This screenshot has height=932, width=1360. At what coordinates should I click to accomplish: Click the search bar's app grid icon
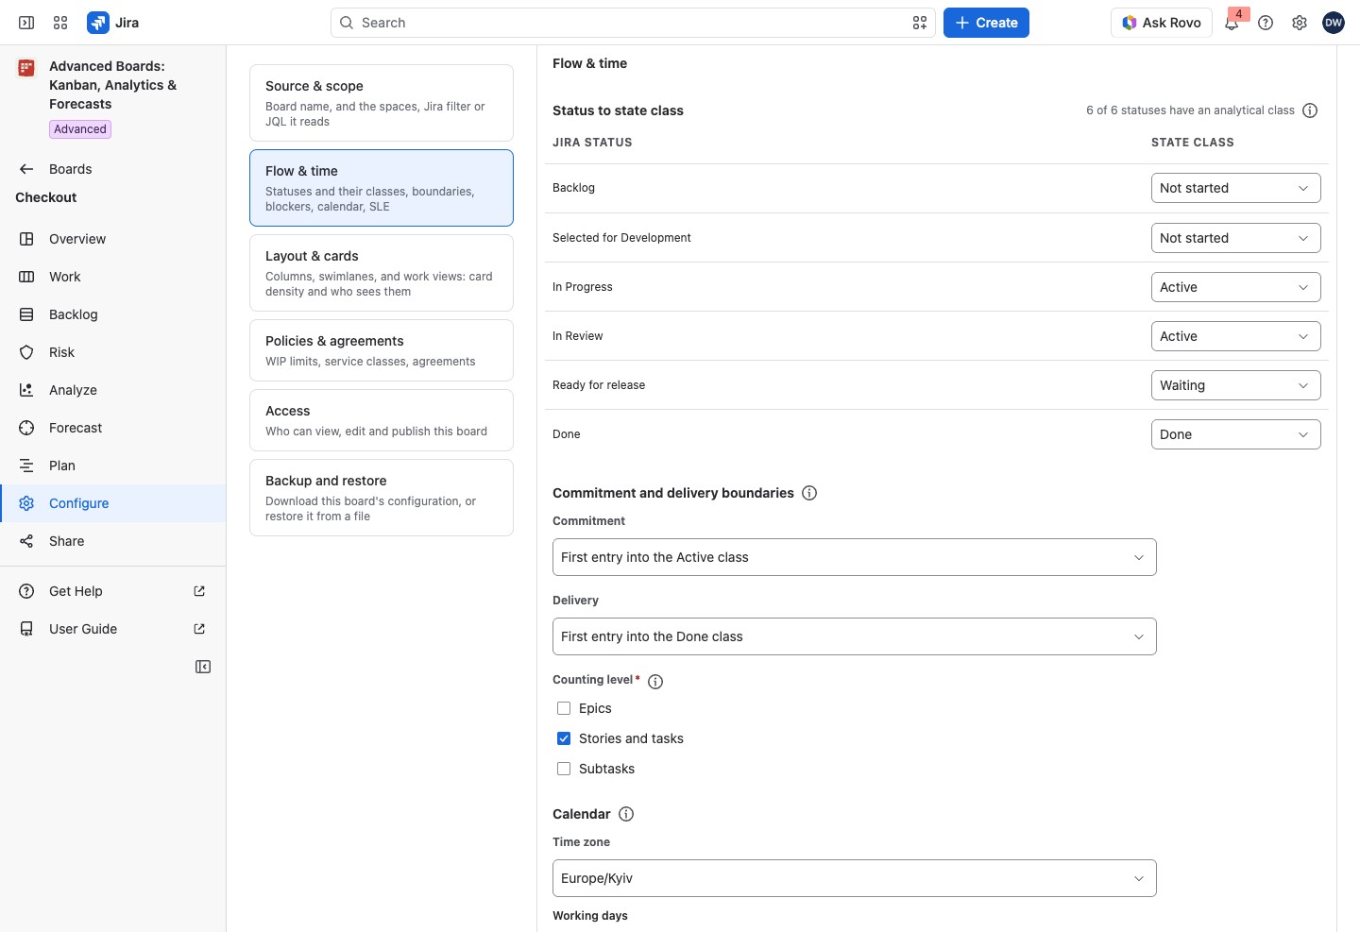920,23
